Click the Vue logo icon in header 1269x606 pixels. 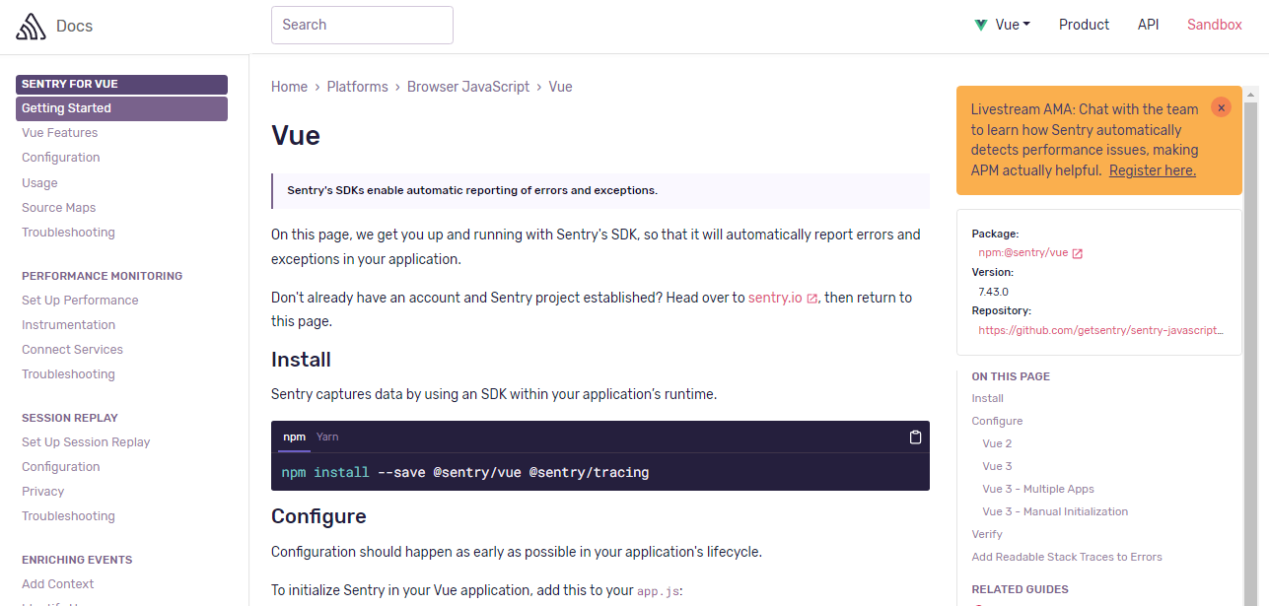(981, 25)
